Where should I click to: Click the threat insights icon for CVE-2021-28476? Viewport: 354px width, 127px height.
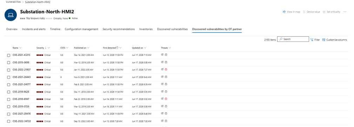[x=162, y=113]
